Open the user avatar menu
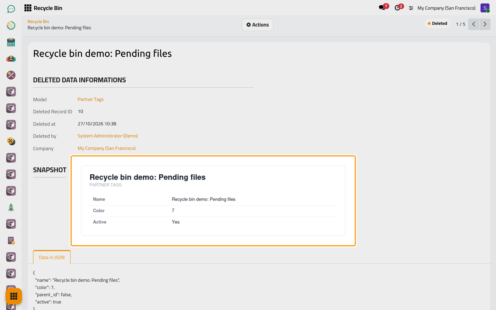 (485, 8)
